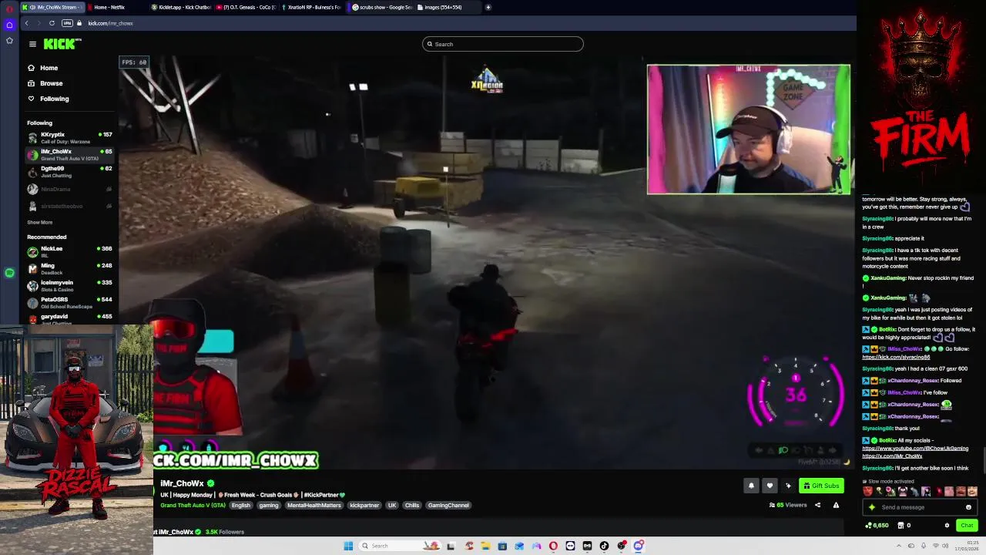This screenshot has height=555, width=986.
Task: Open the Spotify icon in Opera sidebar
Action: pos(9,273)
